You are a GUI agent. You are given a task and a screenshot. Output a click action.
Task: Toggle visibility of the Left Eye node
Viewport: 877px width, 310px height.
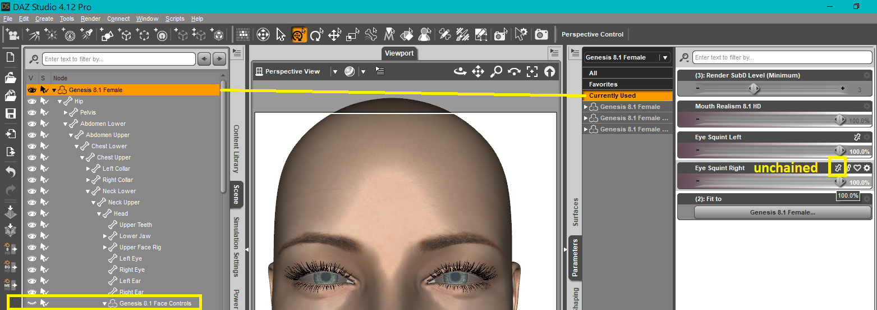[x=32, y=258]
